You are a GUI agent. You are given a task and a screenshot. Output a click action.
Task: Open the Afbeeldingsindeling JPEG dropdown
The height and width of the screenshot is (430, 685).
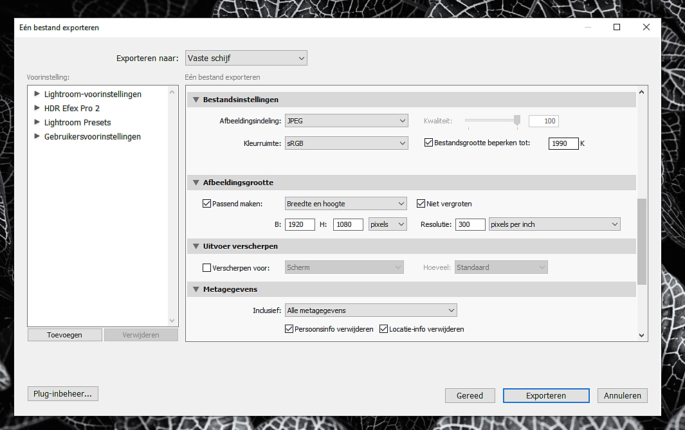(346, 121)
